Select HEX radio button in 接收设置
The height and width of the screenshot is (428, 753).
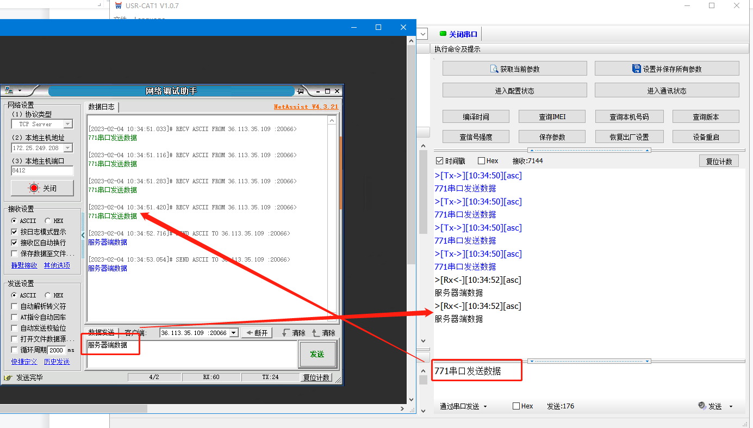(48, 221)
